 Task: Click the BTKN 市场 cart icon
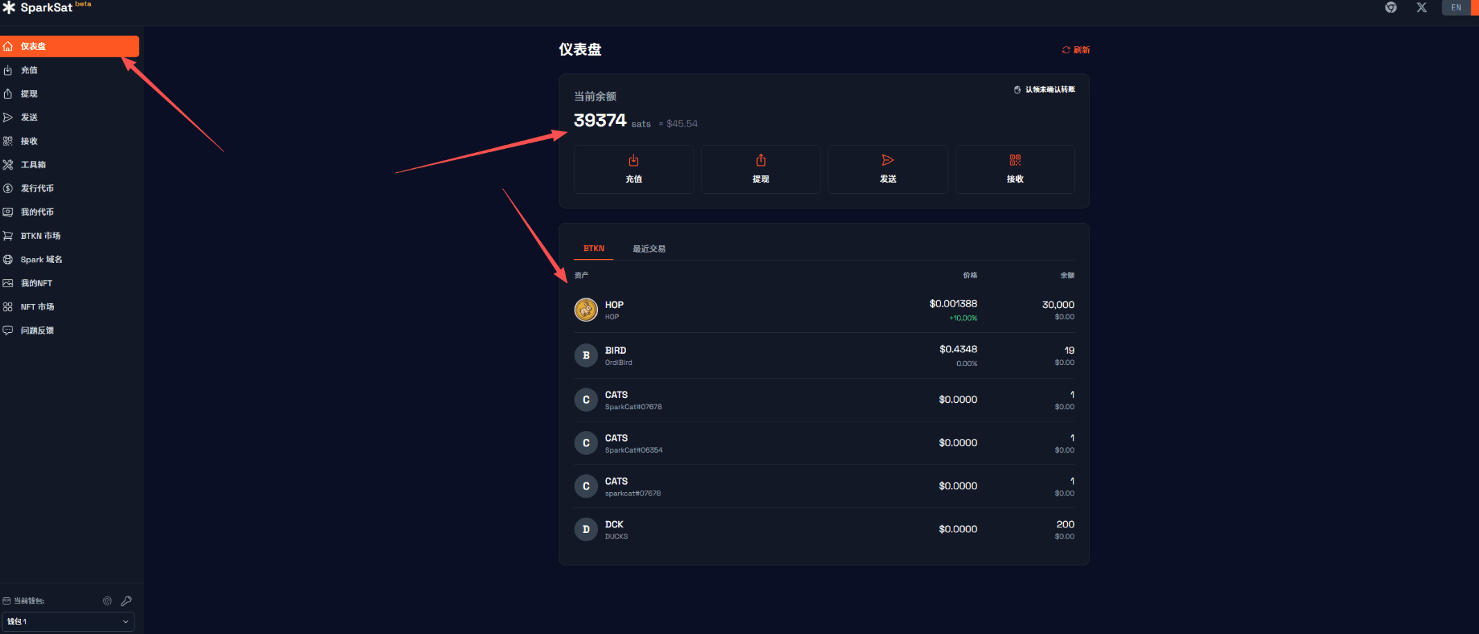click(8, 235)
